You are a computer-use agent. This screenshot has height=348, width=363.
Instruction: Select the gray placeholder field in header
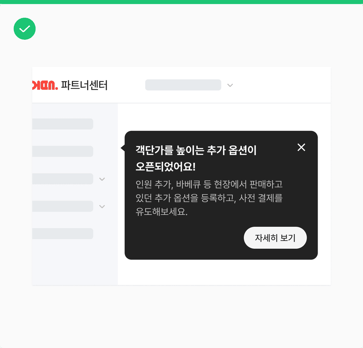pyautogui.click(x=183, y=85)
